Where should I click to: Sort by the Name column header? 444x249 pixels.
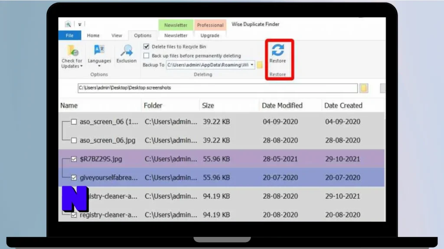pos(69,105)
